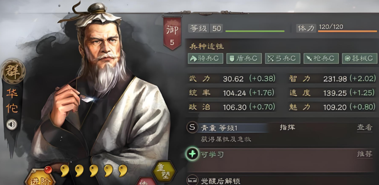The width and height of the screenshot is (379, 185).
Task: Select the 盾兵C shield troop tag
Action: (x=244, y=59)
